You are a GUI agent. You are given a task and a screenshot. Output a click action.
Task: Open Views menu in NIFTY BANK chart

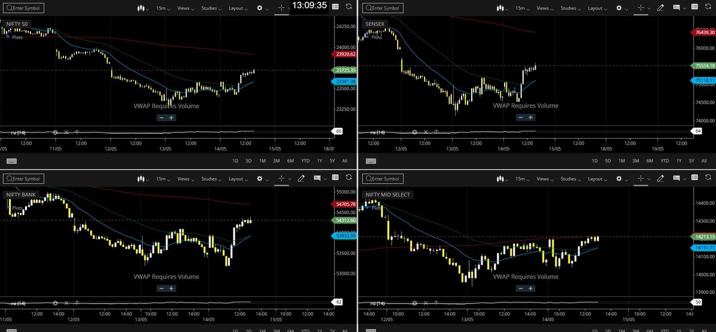coord(185,179)
